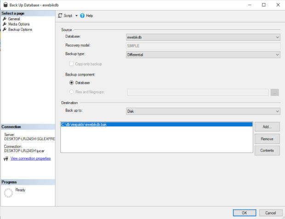Minimize the Back Up Database window
The width and height of the screenshot is (285, 219).
pyautogui.click(x=250, y=5)
